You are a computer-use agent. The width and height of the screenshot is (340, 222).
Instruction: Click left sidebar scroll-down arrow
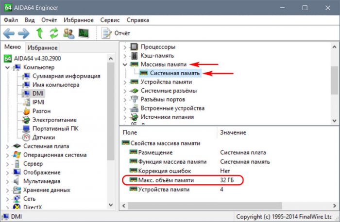click(x=111, y=205)
